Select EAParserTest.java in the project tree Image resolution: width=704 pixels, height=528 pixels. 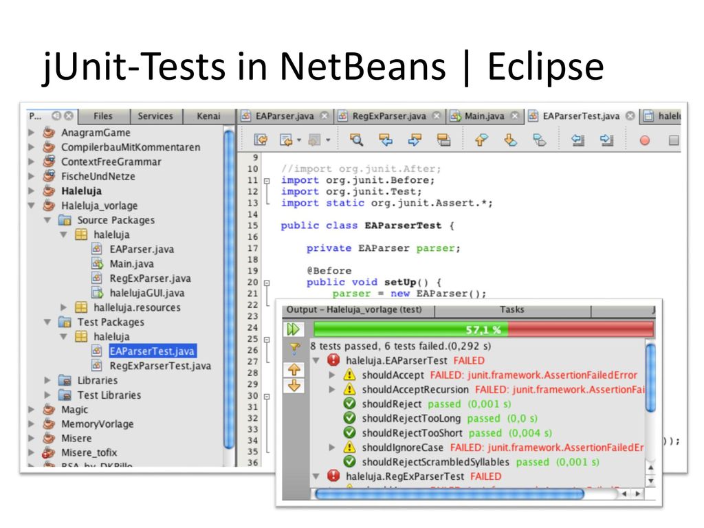pos(152,351)
